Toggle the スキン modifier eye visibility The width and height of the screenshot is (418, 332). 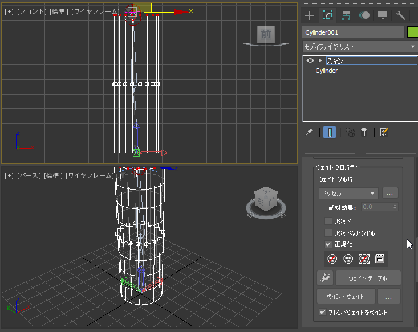pos(310,60)
